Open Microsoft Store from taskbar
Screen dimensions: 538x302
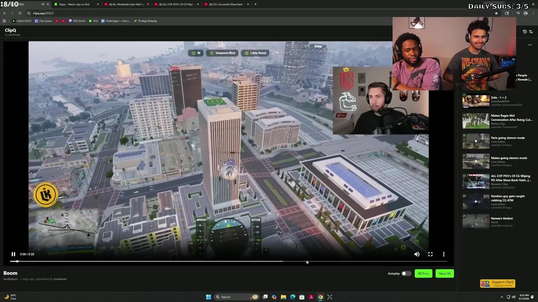pos(302,297)
